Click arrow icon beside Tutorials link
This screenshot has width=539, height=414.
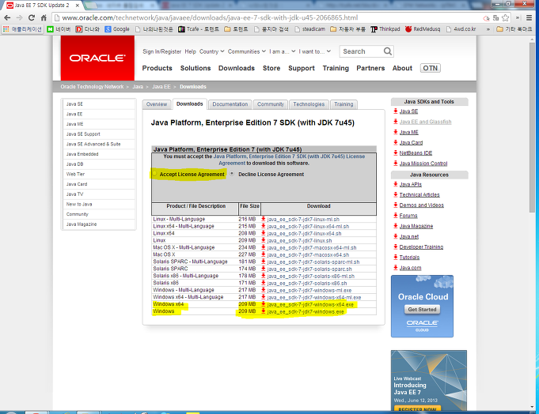pos(396,258)
